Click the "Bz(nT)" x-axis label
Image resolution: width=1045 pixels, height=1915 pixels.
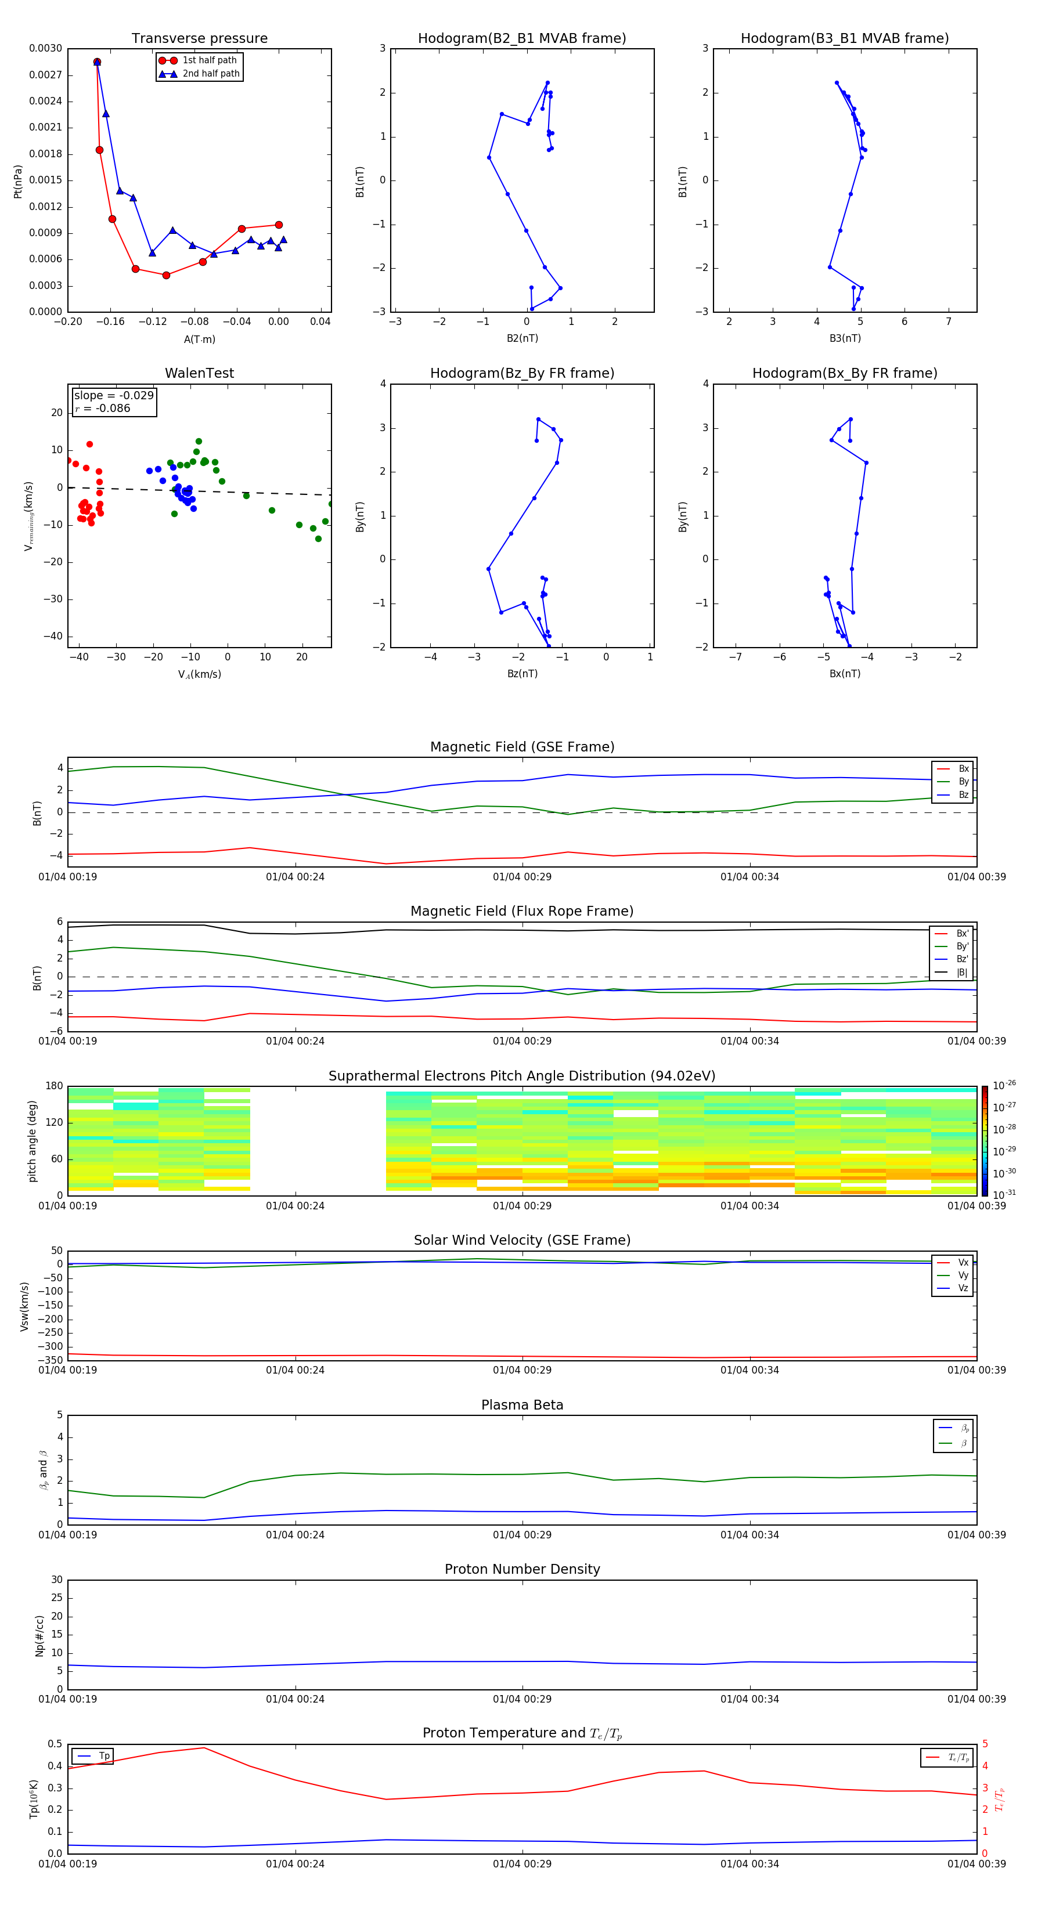(522, 674)
